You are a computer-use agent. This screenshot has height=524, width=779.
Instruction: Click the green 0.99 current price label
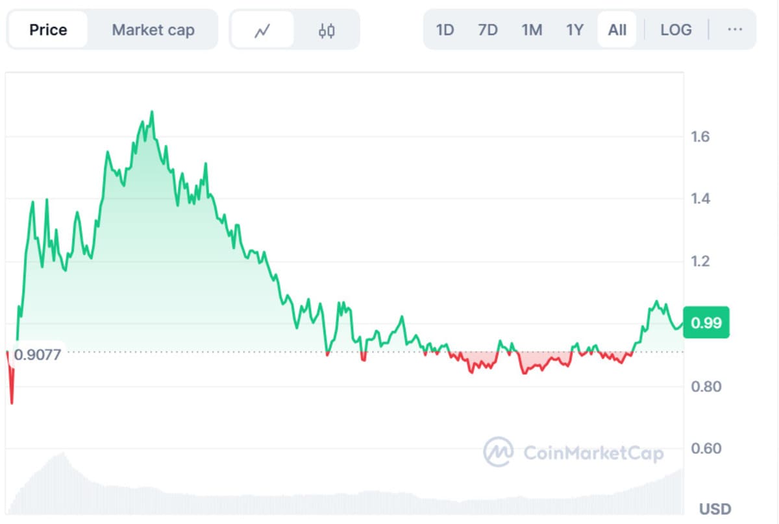click(706, 322)
